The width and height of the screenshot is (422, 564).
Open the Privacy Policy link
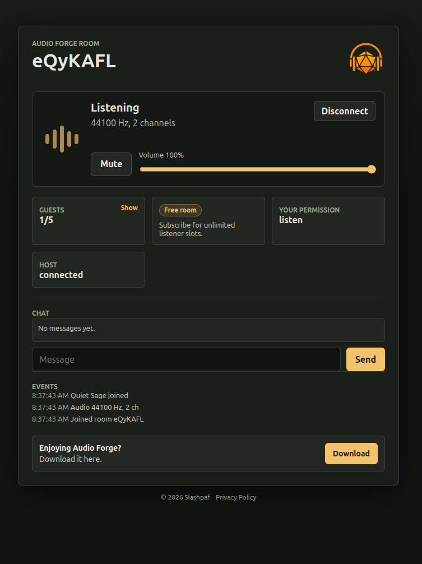tap(236, 497)
